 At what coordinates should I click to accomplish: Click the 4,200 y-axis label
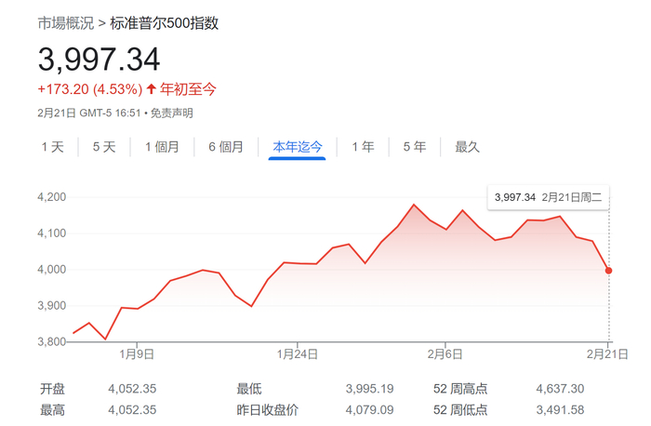tap(52, 197)
